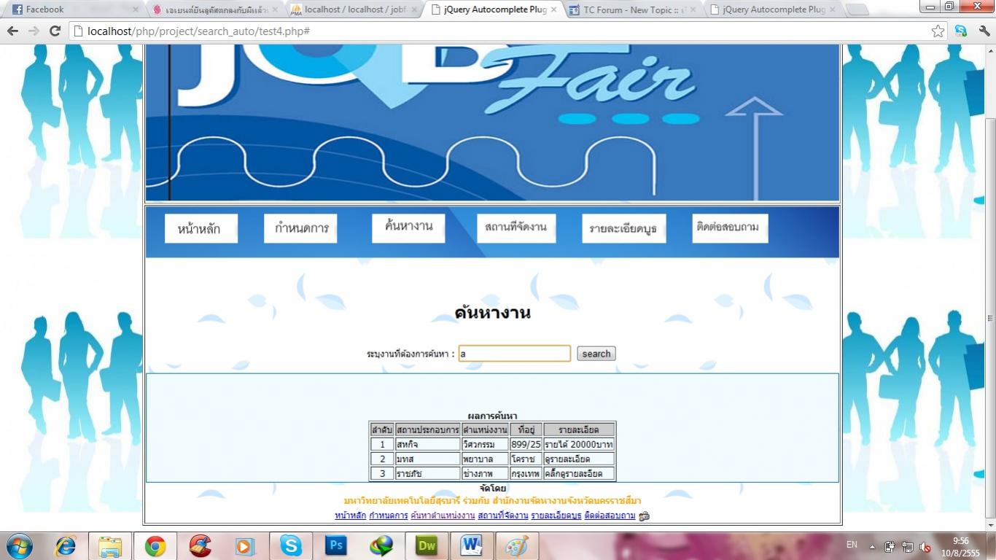Click the ราชภัช cell in results table

[427, 473]
